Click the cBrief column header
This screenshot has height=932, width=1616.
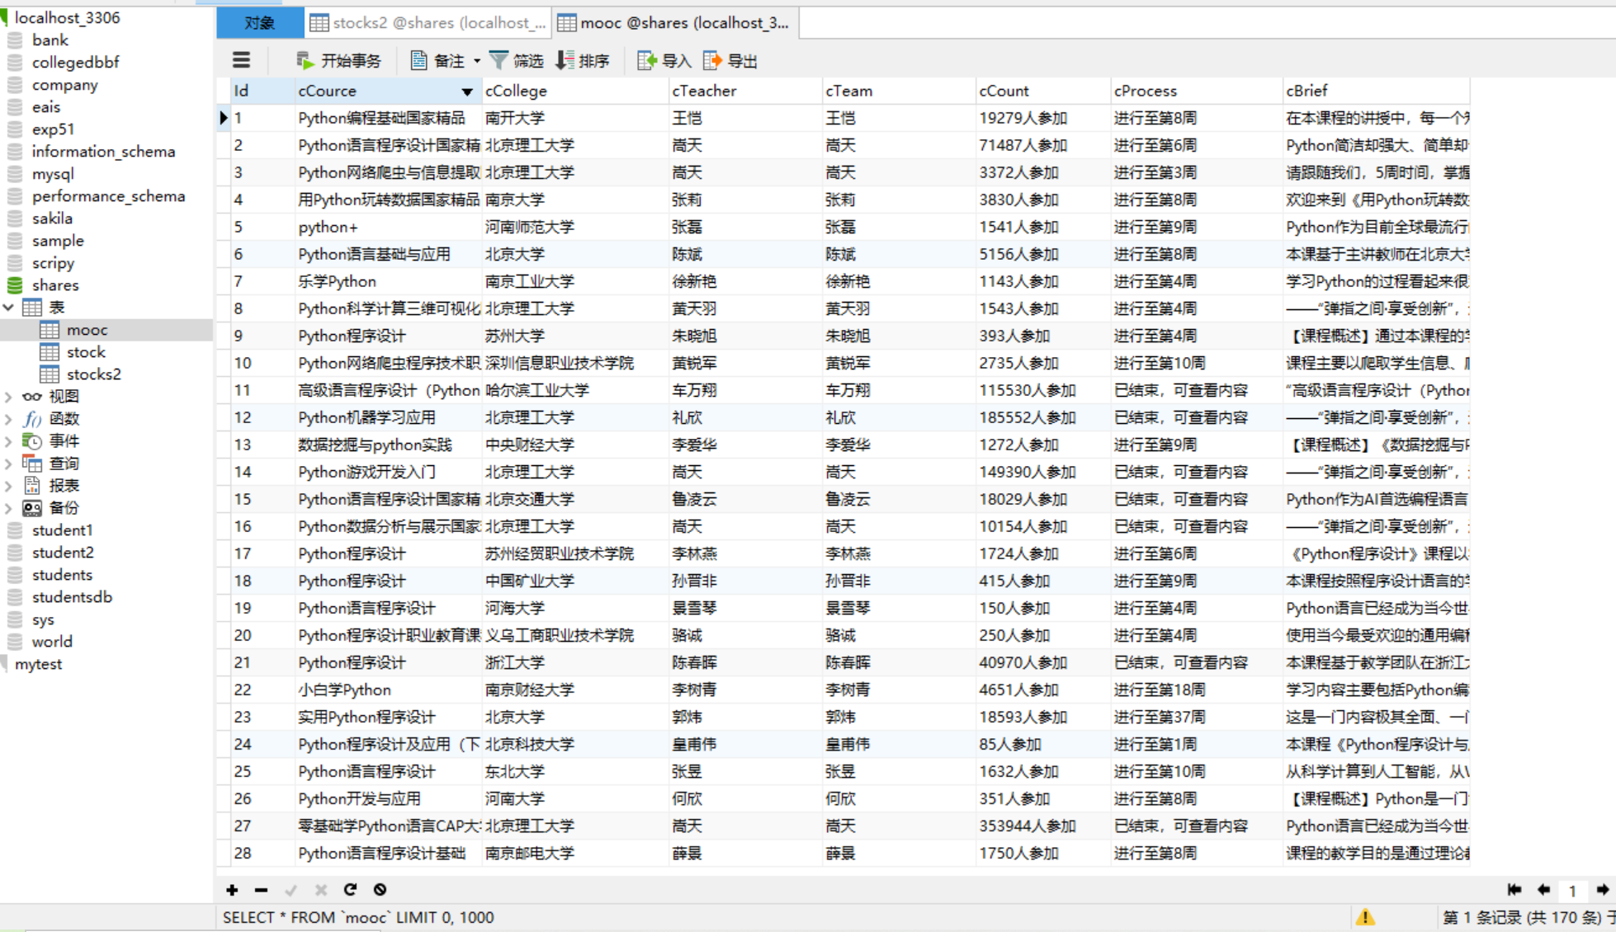(x=1376, y=91)
